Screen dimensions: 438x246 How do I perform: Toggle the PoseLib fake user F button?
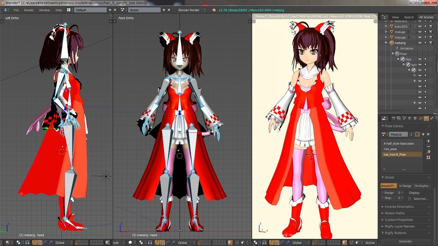pyautogui.click(x=417, y=135)
